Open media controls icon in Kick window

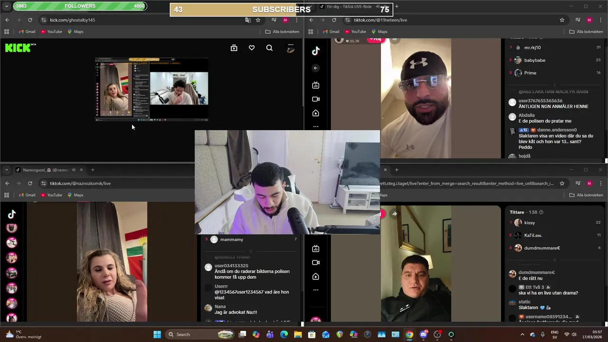[x=274, y=20]
